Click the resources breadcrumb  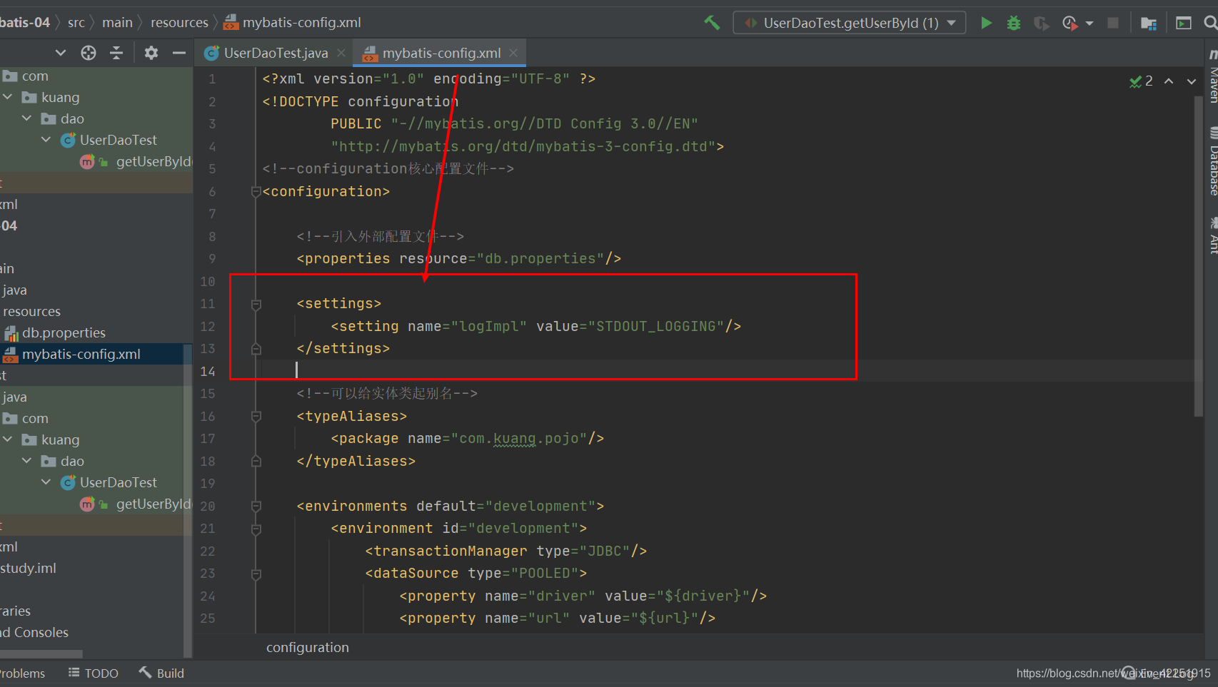click(x=179, y=23)
